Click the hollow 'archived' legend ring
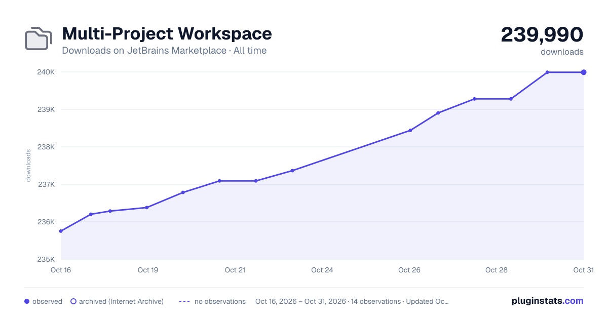608x319 pixels. point(73,301)
